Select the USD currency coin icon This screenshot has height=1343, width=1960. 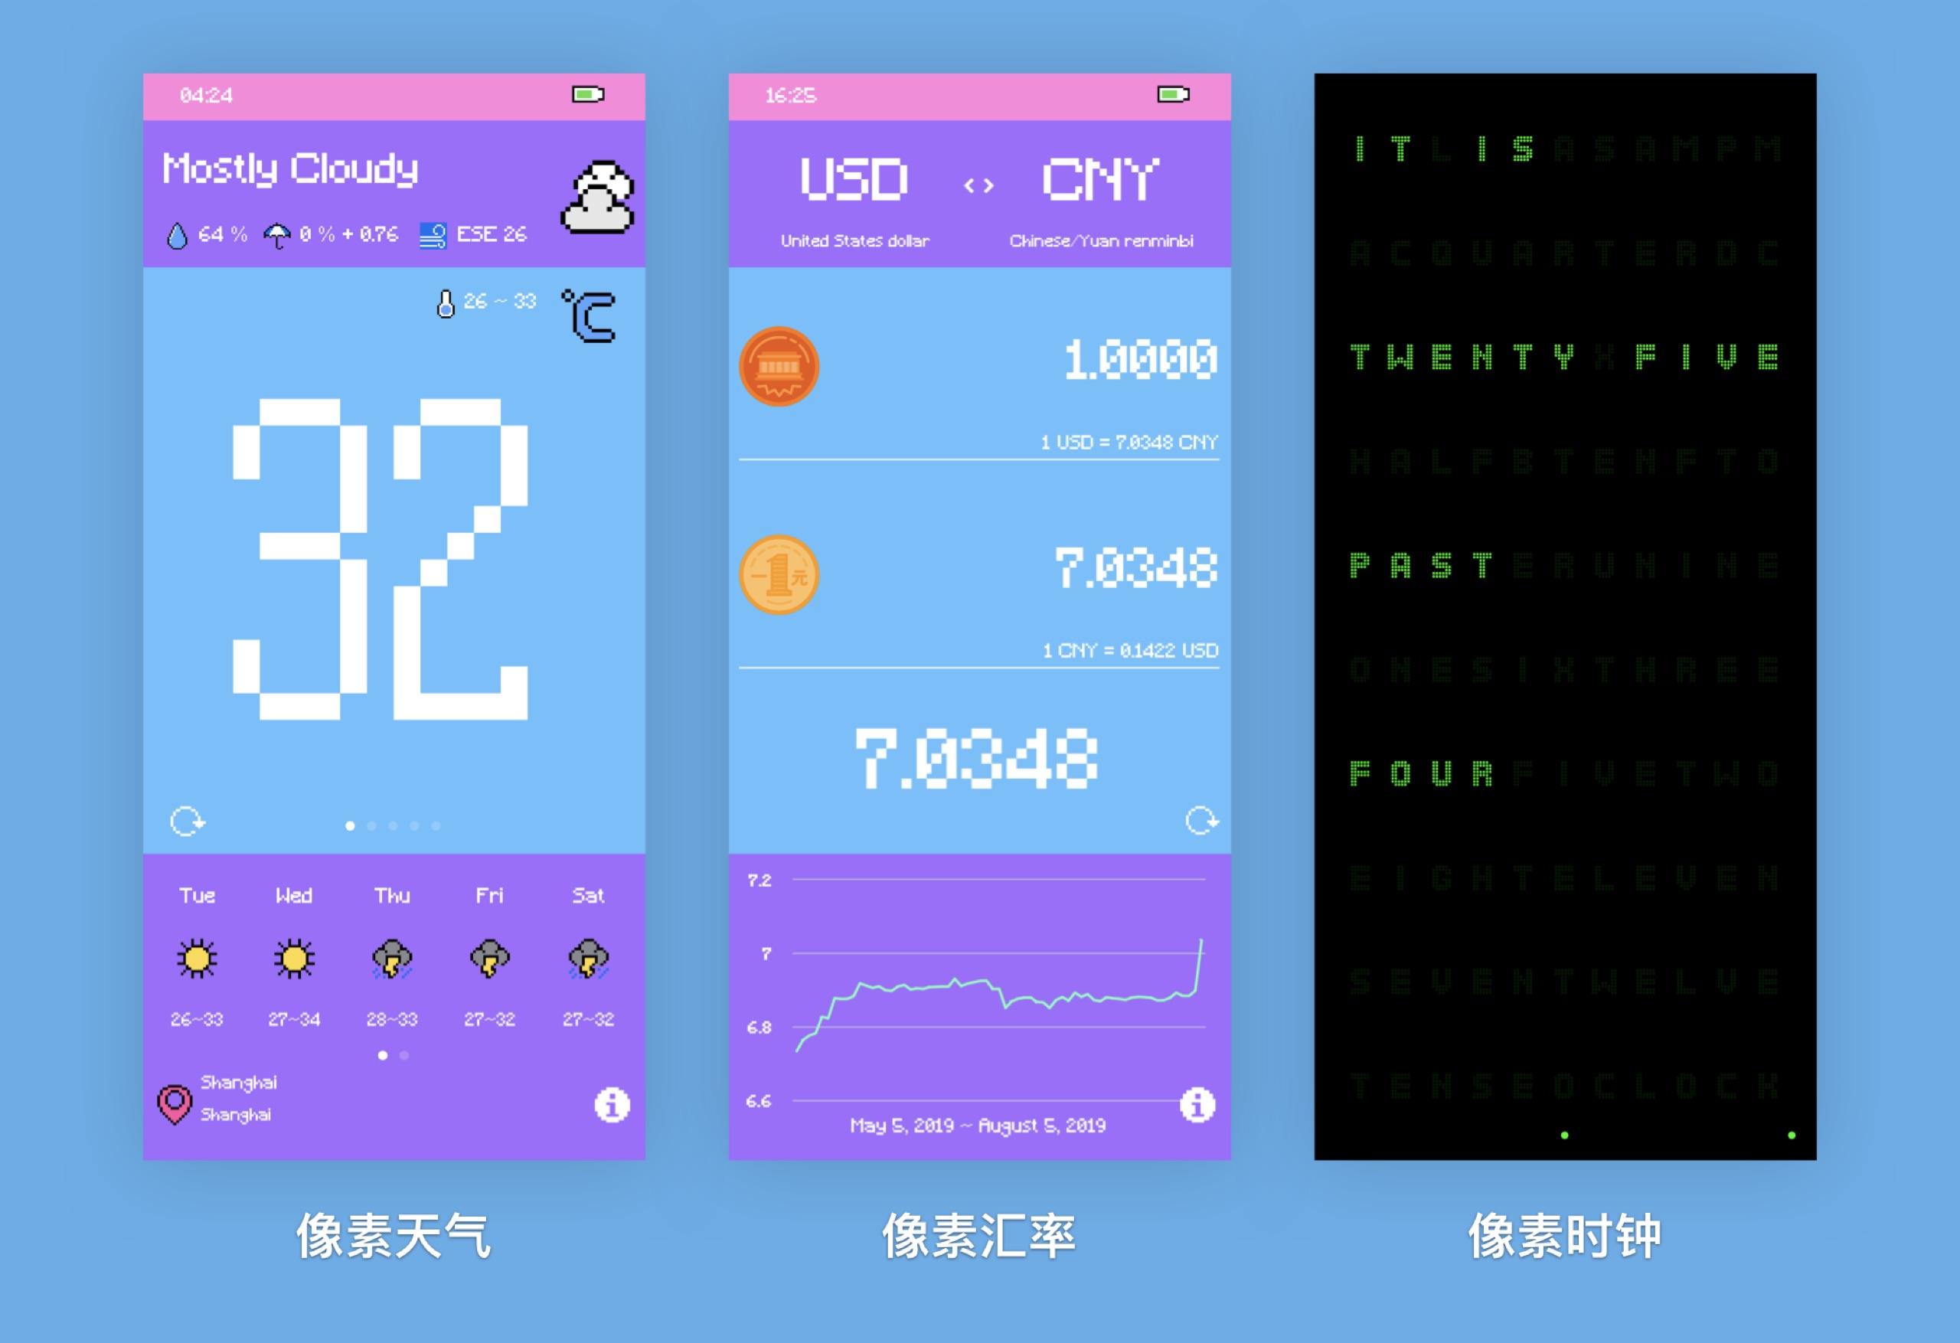pyautogui.click(x=779, y=366)
